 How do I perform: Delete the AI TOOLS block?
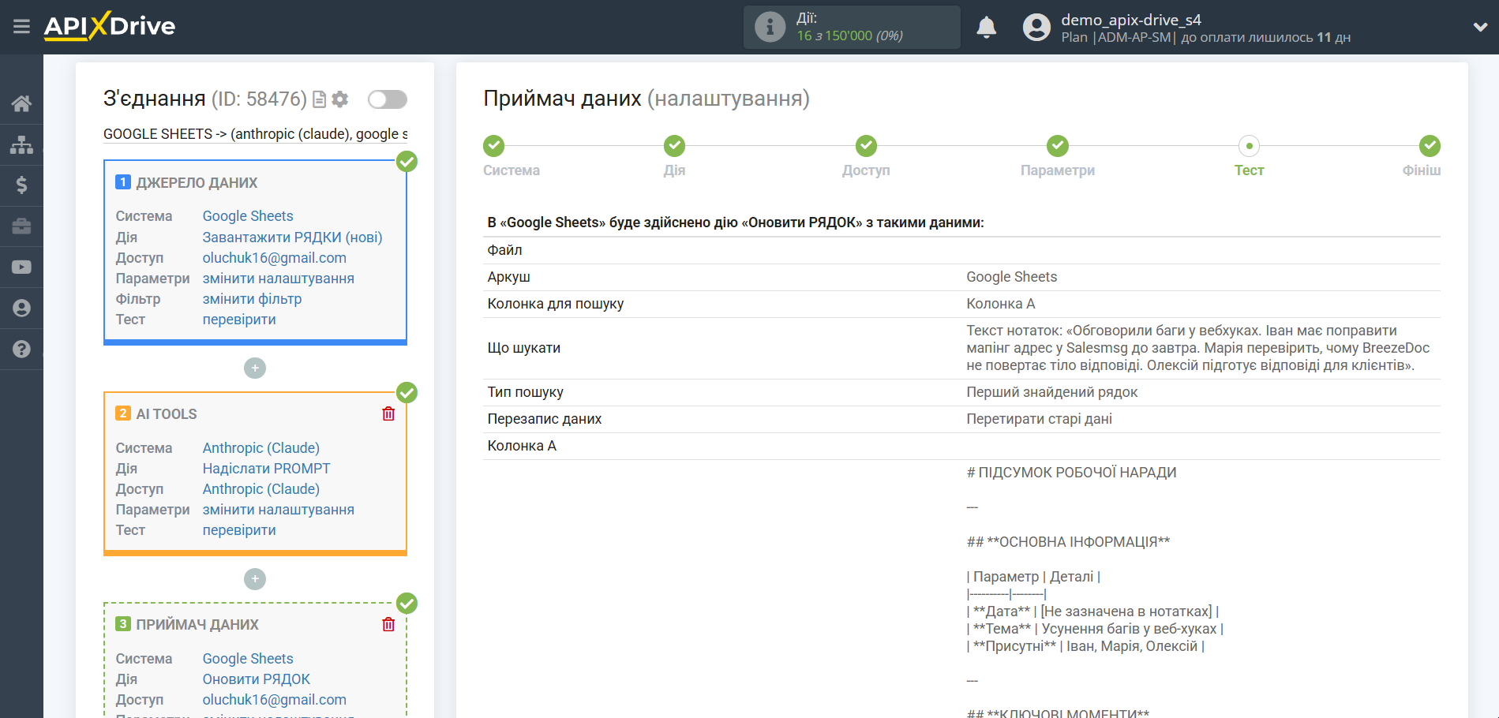(x=388, y=414)
